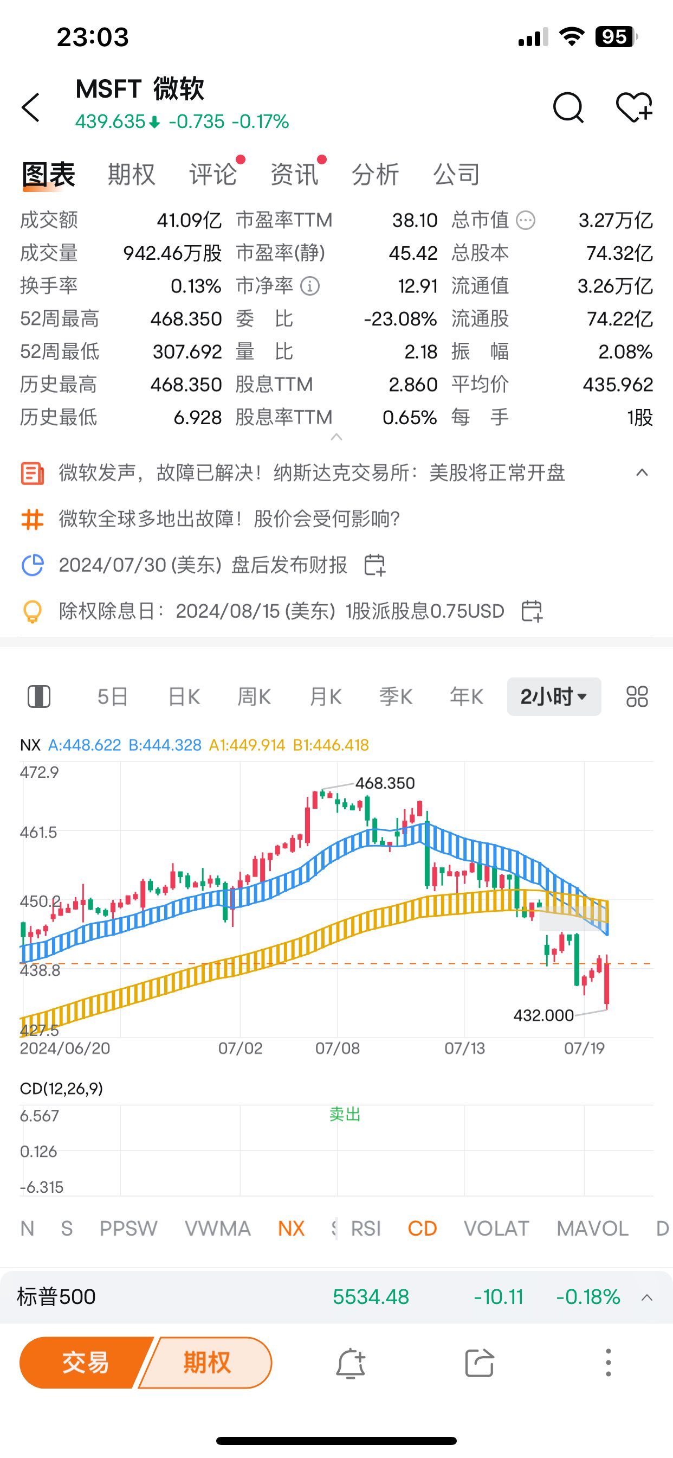673x1458 pixels.
Task: Select the 日K chart period
Action: [184, 697]
